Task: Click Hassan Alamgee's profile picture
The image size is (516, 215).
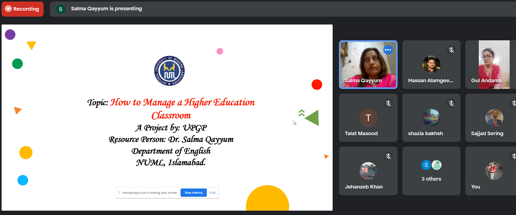Action: pyautogui.click(x=431, y=64)
